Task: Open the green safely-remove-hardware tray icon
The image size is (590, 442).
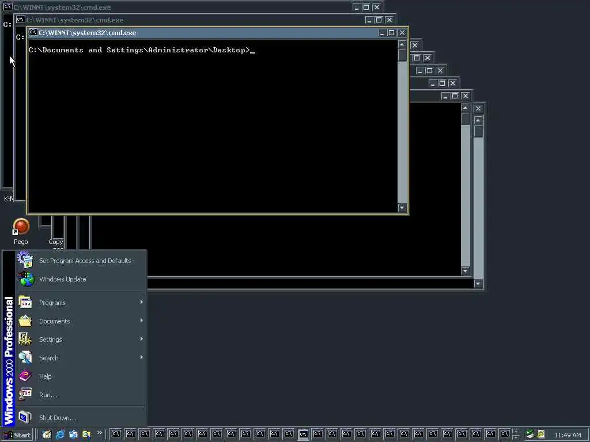Action: coord(531,435)
